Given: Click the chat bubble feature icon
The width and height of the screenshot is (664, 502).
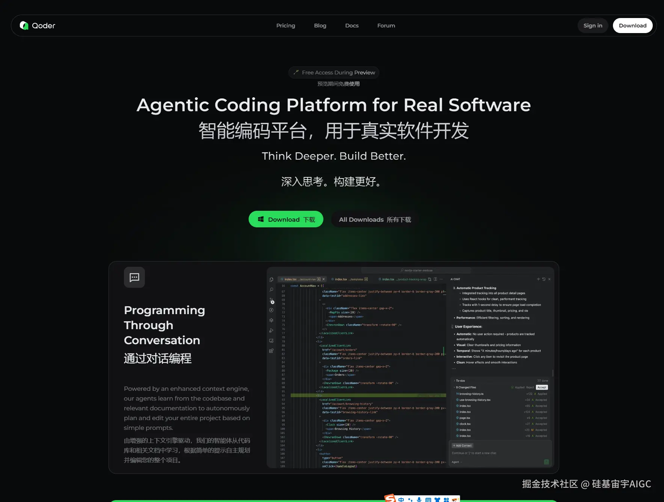Looking at the screenshot, I should coord(134,277).
